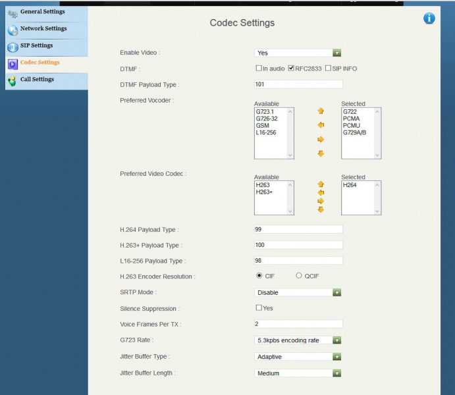Click the L16-256 Payload Type field
The image size is (455, 395).
coord(298,261)
